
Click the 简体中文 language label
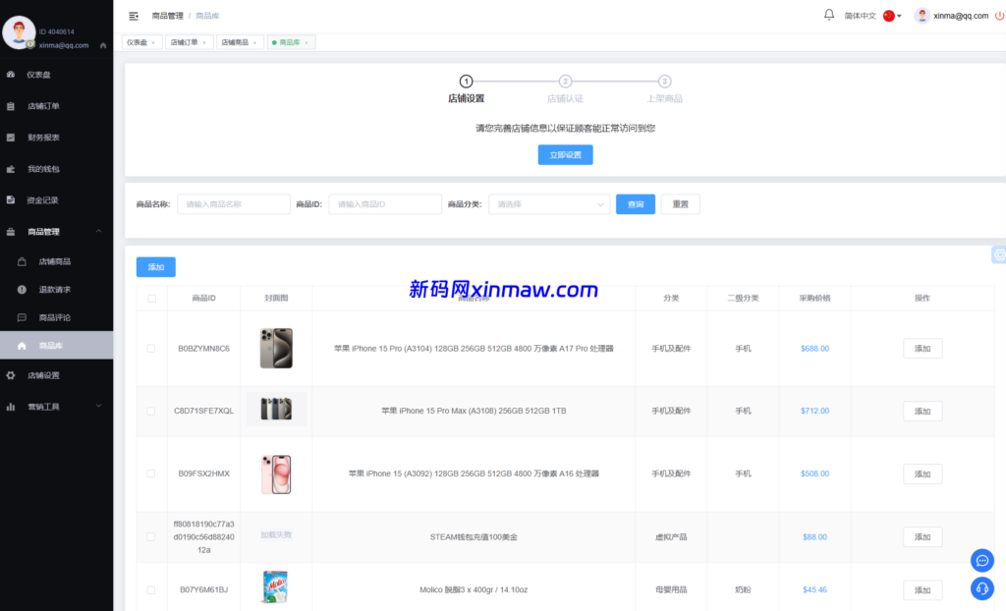click(x=860, y=16)
